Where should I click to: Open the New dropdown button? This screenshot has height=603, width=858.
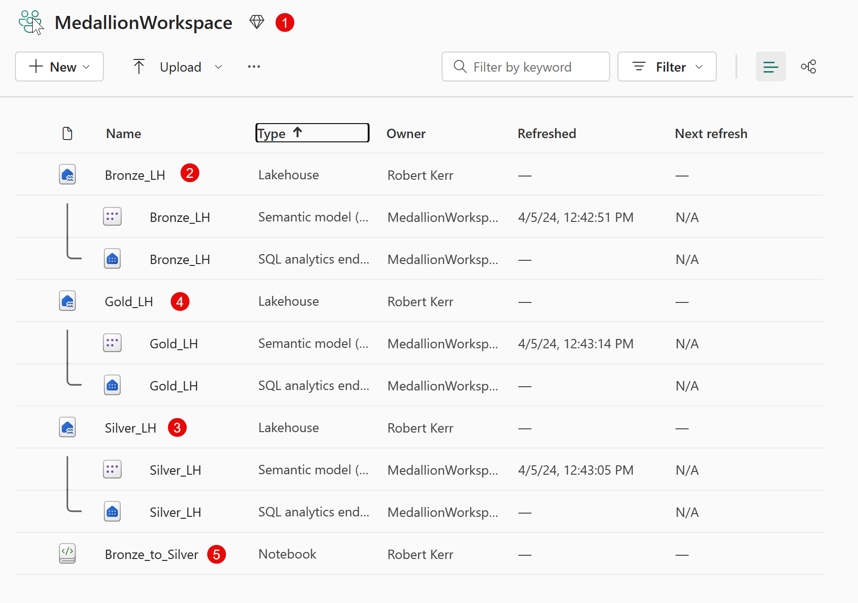59,67
